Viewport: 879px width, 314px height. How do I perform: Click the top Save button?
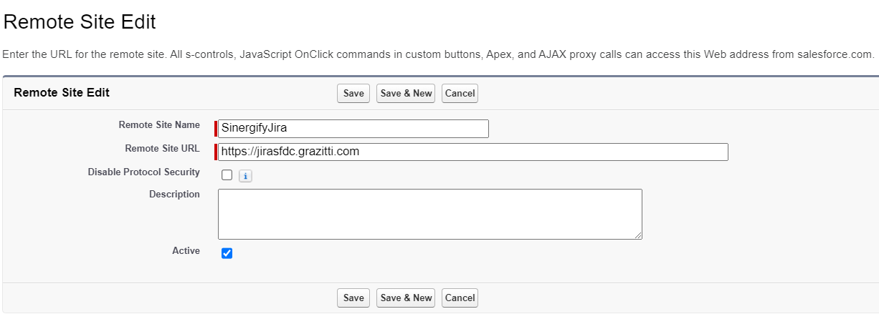pos(353,94)
